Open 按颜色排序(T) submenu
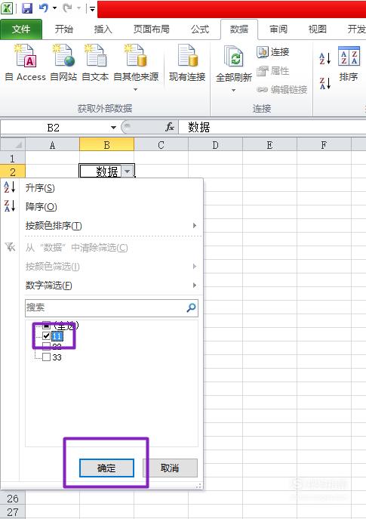The image size is (366, 519). click(x=102, y=226)
